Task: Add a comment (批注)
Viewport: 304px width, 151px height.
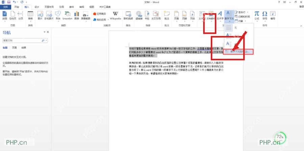Action: click(x=167, y=16)
